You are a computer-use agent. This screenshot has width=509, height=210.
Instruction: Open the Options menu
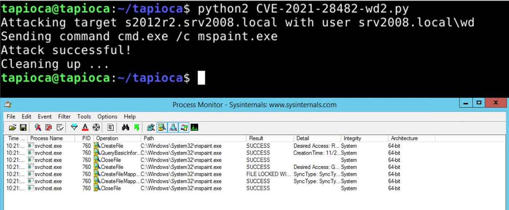pyautogui.click(x=107, y=117)
